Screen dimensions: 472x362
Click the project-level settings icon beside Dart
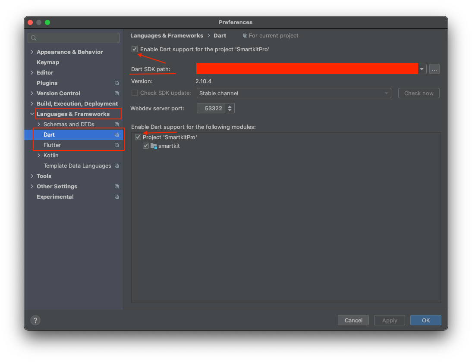(x=116, y=134)
